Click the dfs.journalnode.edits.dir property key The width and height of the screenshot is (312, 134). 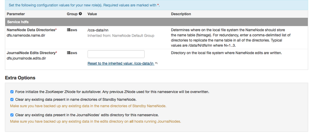click(26, 58)
